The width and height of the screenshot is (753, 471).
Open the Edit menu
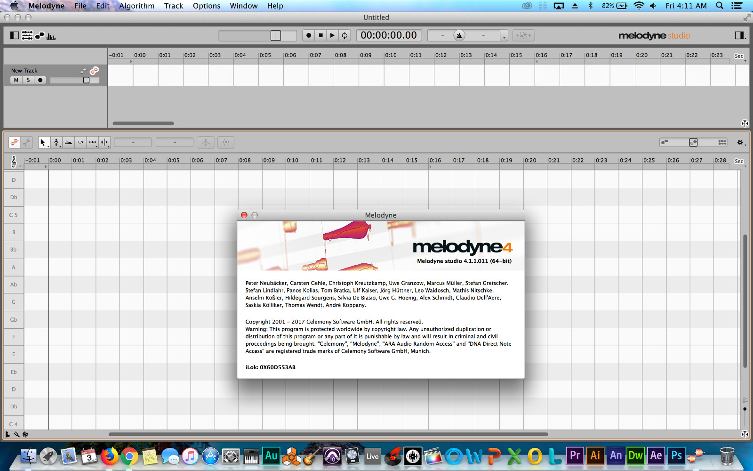pos(103,6)
